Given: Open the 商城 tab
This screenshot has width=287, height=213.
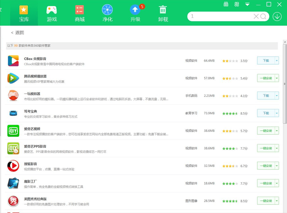Looking at the screenshot, I should (79, 13).
